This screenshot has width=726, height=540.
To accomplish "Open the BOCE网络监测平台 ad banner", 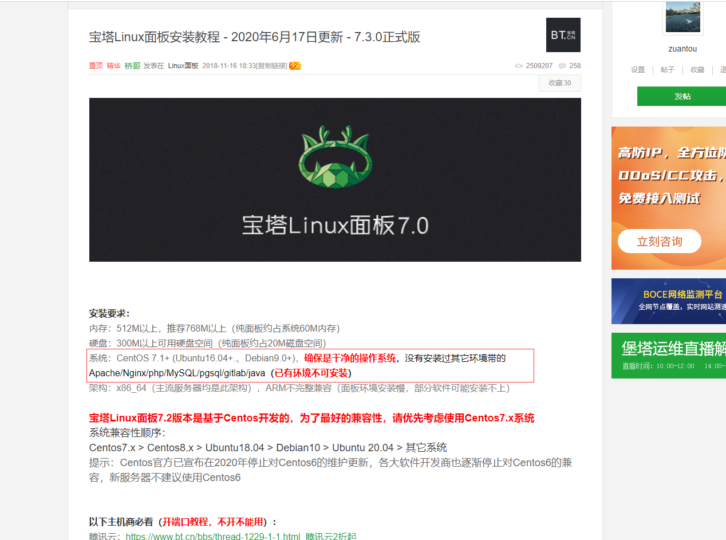I will 669,301.
